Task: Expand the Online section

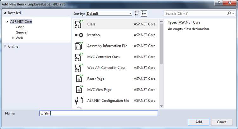Action: pyautogui.click(x=5, y=46)
